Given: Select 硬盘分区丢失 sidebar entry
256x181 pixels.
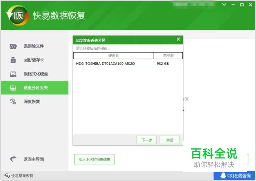Looking at the screenshot, I should coord(35,88).
